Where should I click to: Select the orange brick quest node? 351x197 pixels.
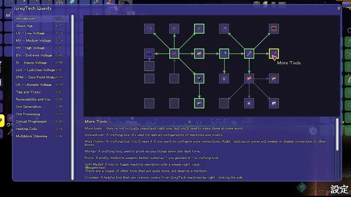coord(249,78)
